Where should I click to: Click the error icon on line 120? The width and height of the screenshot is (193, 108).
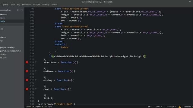[27, 71]
